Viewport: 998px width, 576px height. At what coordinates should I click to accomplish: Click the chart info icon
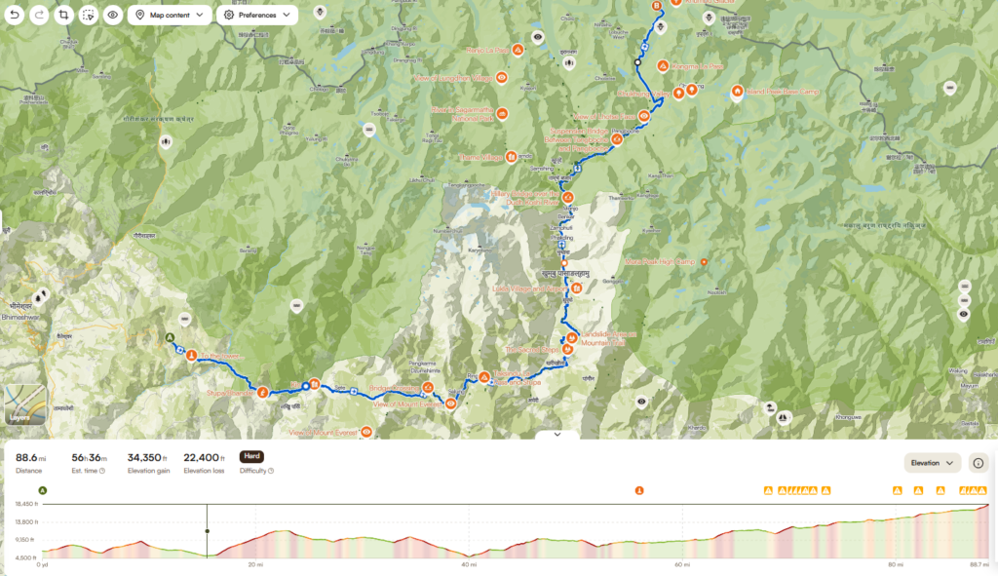[979, 463]
